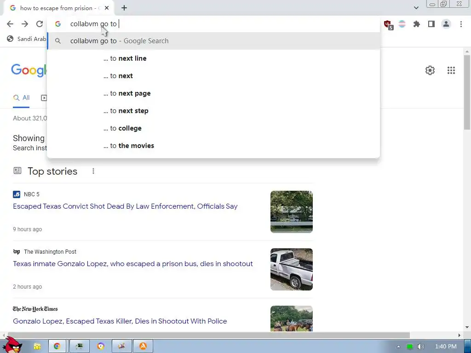Show hidden system tray icons
The height and width of the screenshot is (353, 471).
[398, 347]
